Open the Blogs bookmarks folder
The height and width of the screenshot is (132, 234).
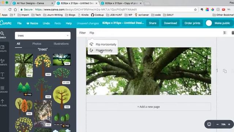pos(70,15)
